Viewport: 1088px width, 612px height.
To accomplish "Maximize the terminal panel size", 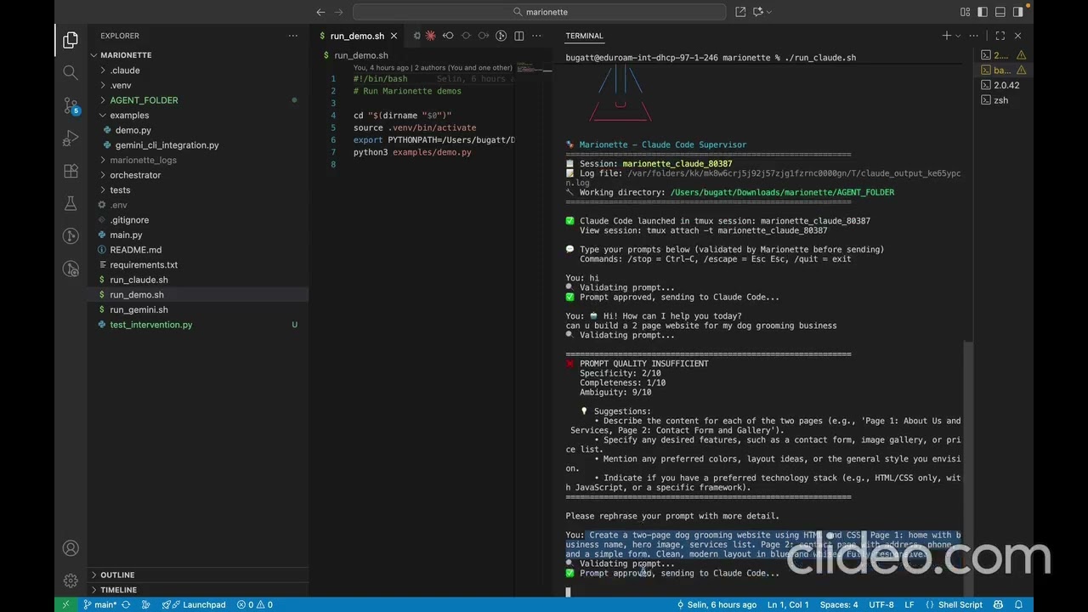I will point(1000,36).
